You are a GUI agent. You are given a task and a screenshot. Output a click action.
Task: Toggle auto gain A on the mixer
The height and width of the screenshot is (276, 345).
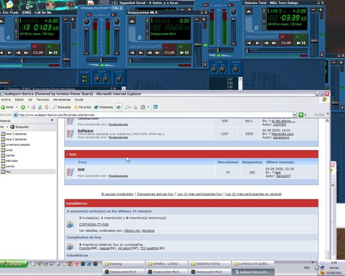85,77
